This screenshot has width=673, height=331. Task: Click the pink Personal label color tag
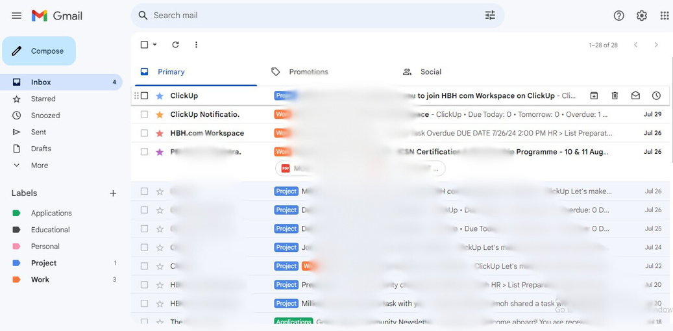point(16,247)
